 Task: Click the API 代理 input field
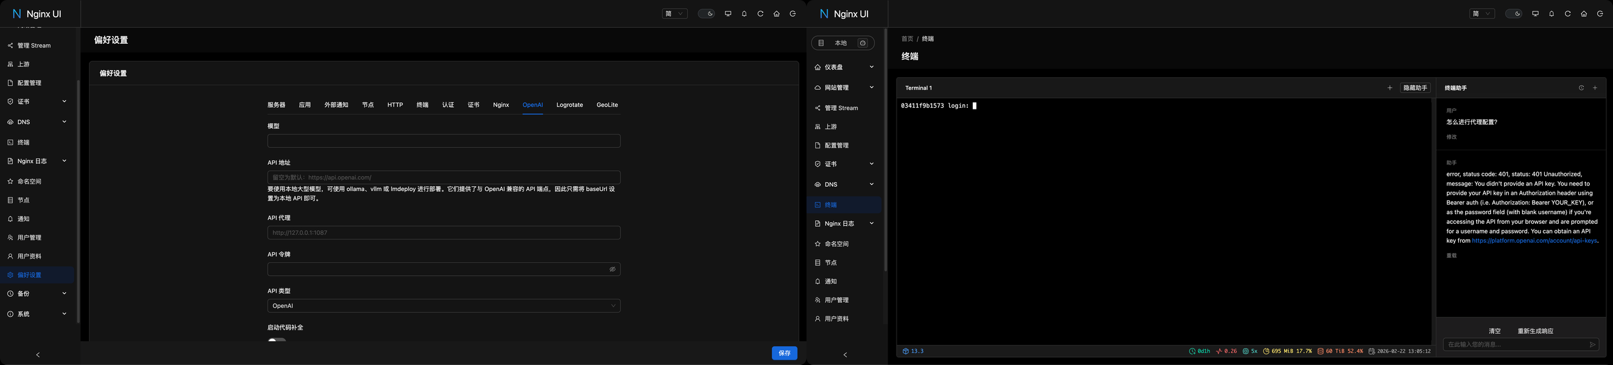444,232
